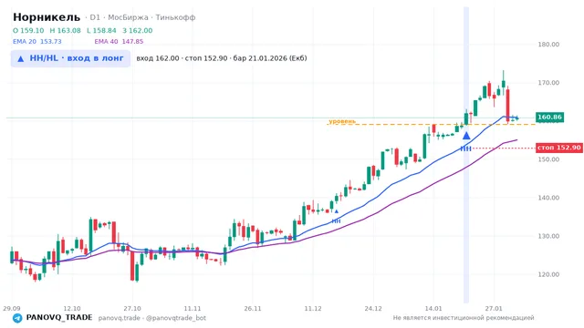The height and width of the screenshot is (328, 584).
Task: Click the large blue triangle entry marker
Action: pyautogui.click(x=466, y=136)
